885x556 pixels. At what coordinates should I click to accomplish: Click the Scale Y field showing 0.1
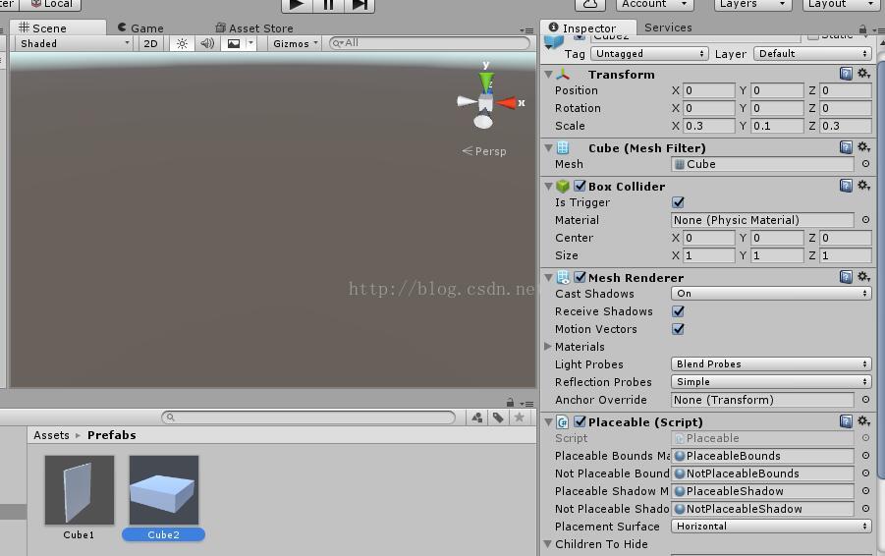click(x=777, y=126)
